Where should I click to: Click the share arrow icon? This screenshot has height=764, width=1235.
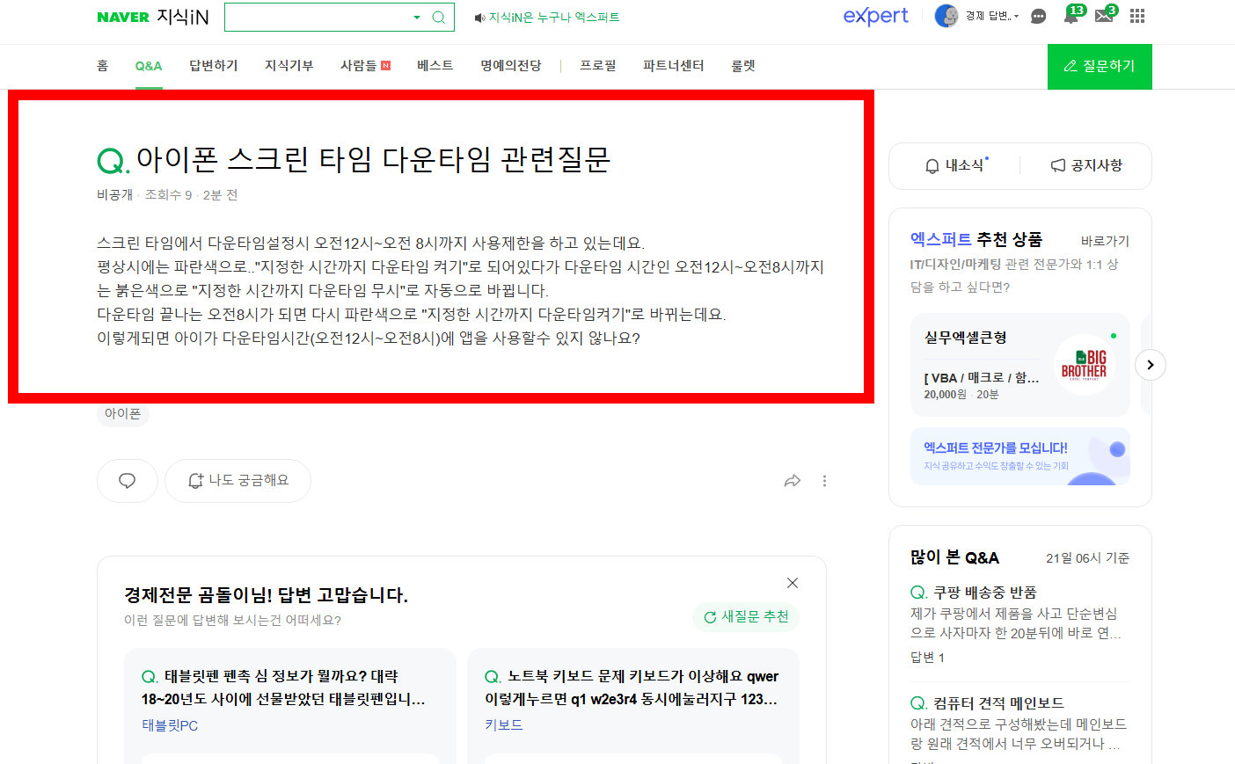(793, 481)
